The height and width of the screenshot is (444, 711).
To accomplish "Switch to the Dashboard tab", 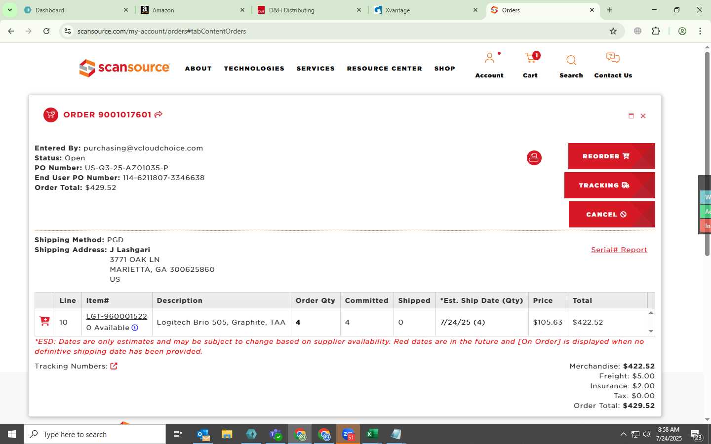I will click(x=75, y=10).
